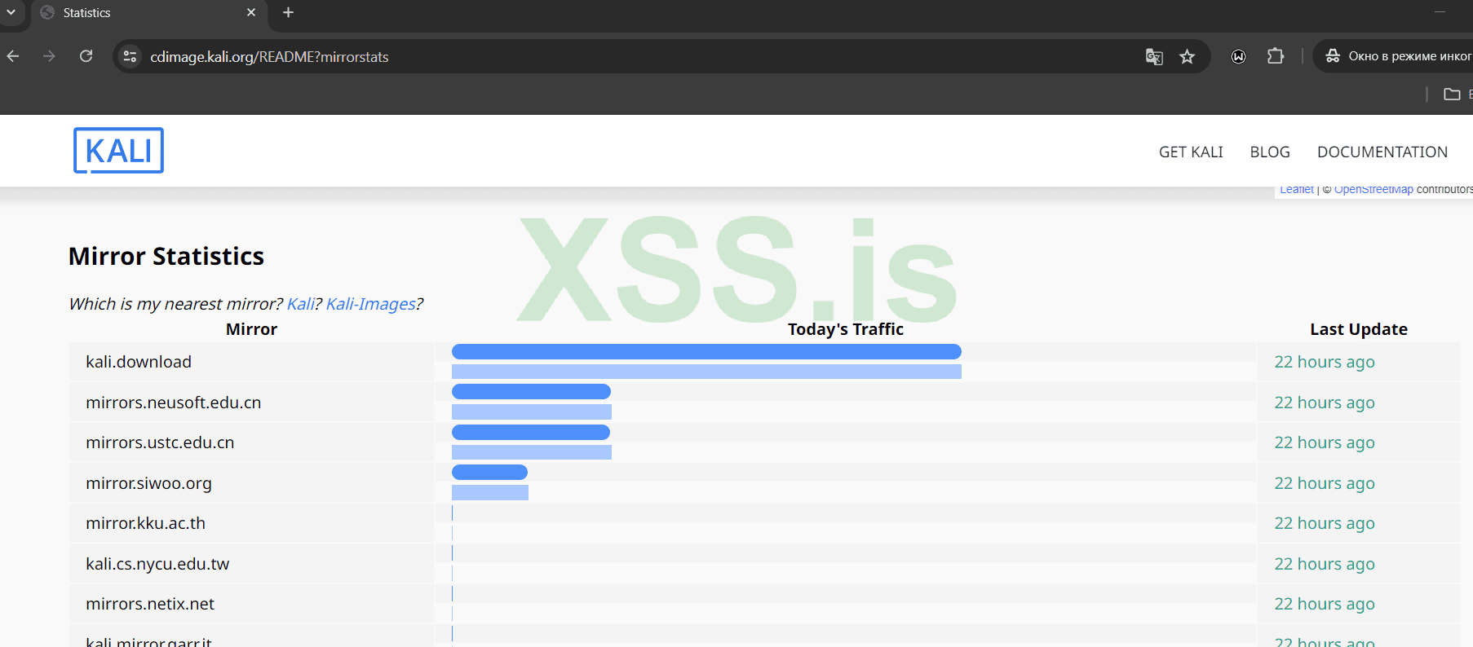
Task: Select the kali.download mirror name
Action: point(139,362)
